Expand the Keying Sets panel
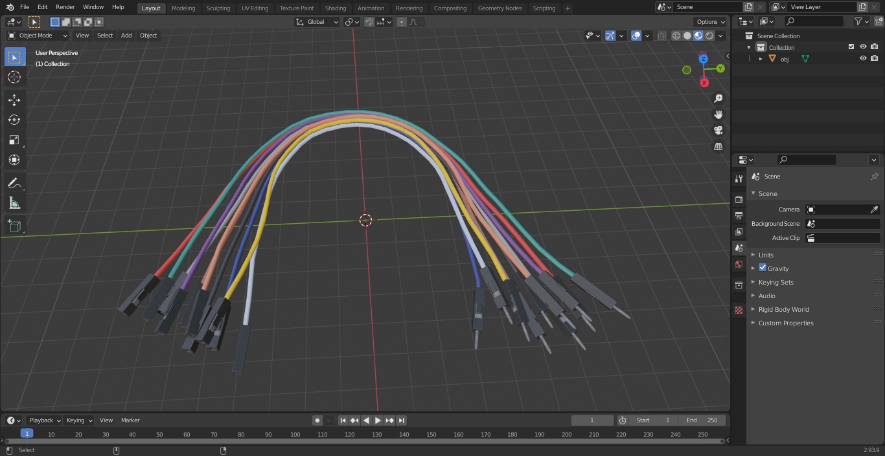 coord(776,282)
